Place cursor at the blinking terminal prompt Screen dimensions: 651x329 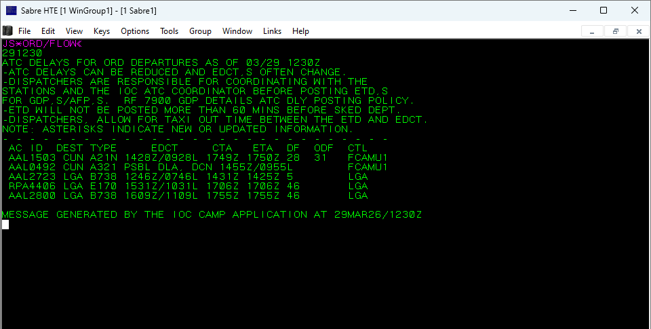(x=5, y=225)
